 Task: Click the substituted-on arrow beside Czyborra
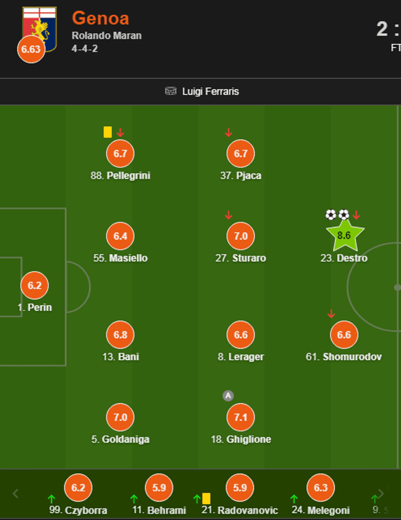[x=52, y=499]
